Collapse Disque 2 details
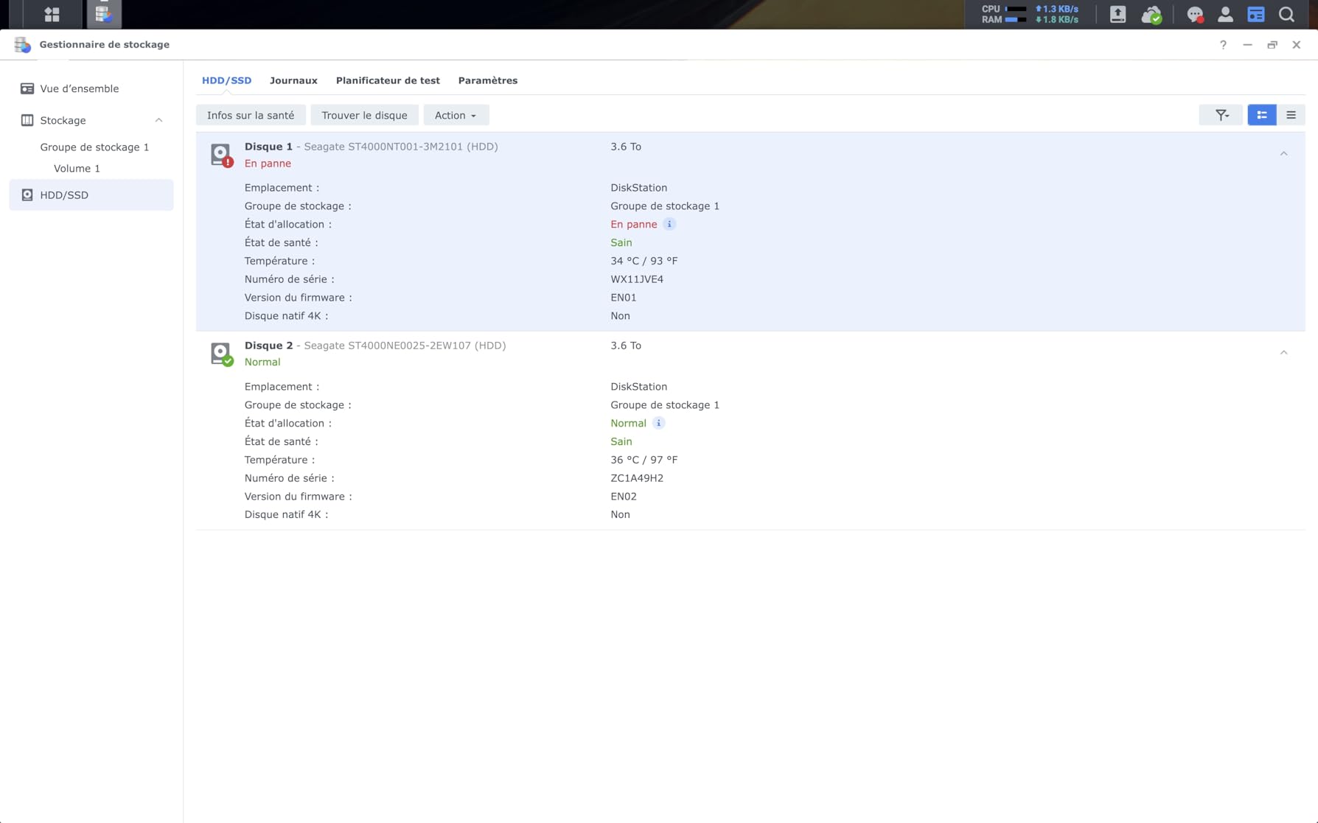Image resolution: width=1318 pixels, height=823 pixels. click(x=1283, y=353)
